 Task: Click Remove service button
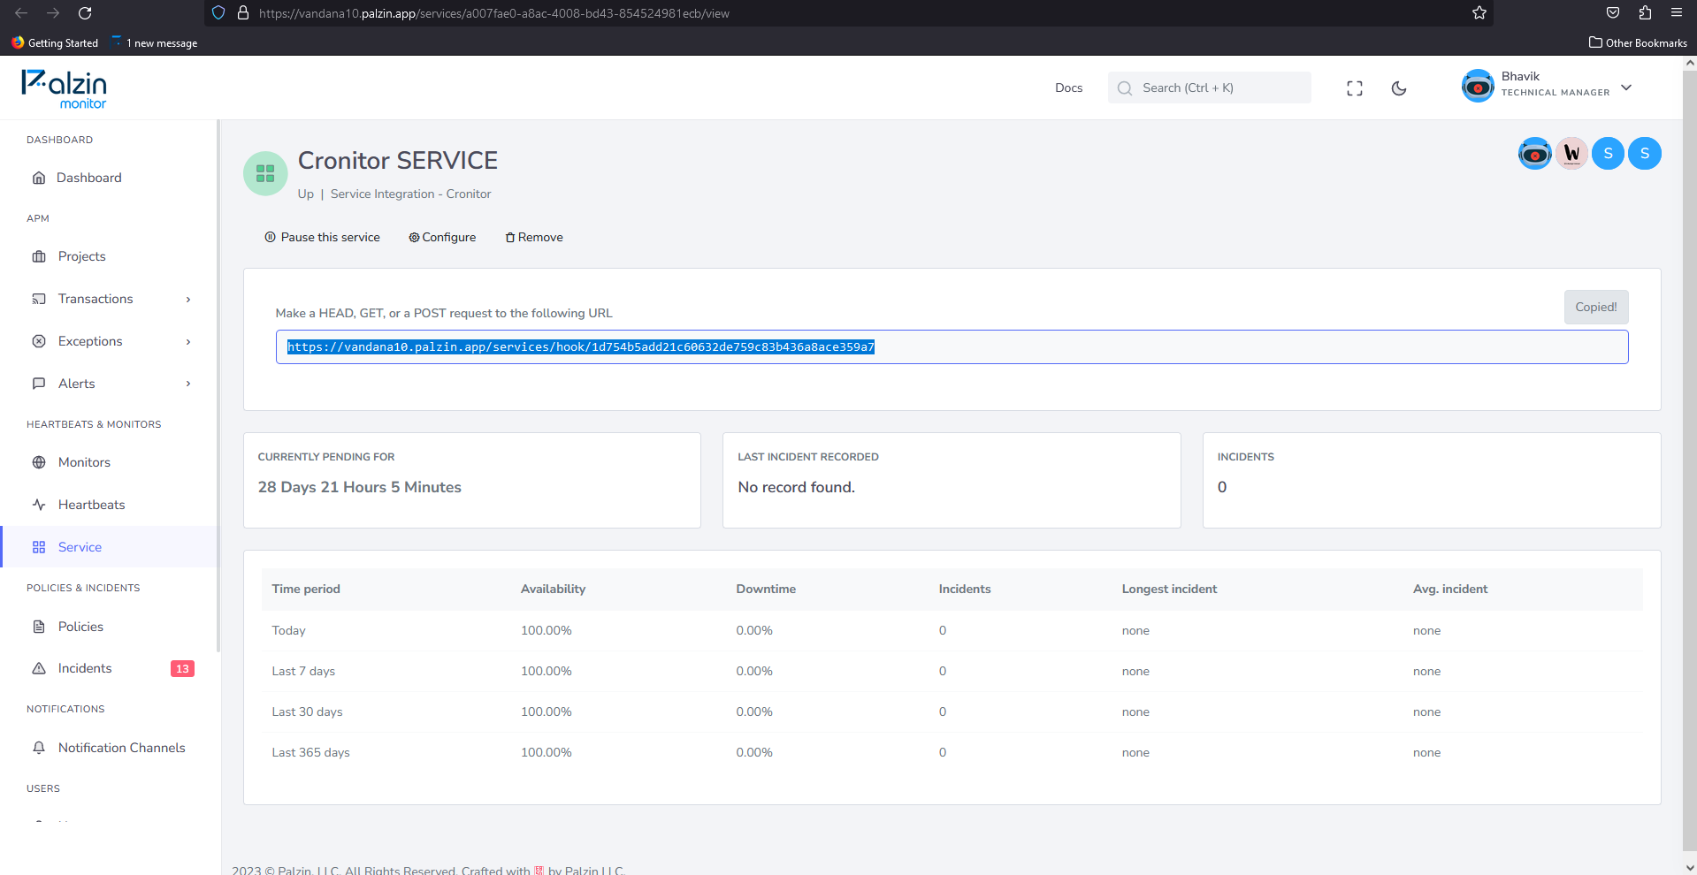click(534, 237)
